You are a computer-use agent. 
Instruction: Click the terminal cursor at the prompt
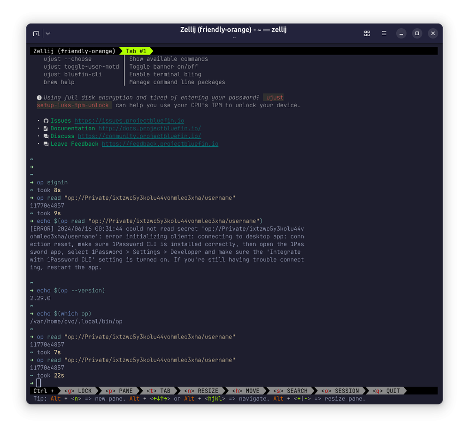tap(38, 383)
